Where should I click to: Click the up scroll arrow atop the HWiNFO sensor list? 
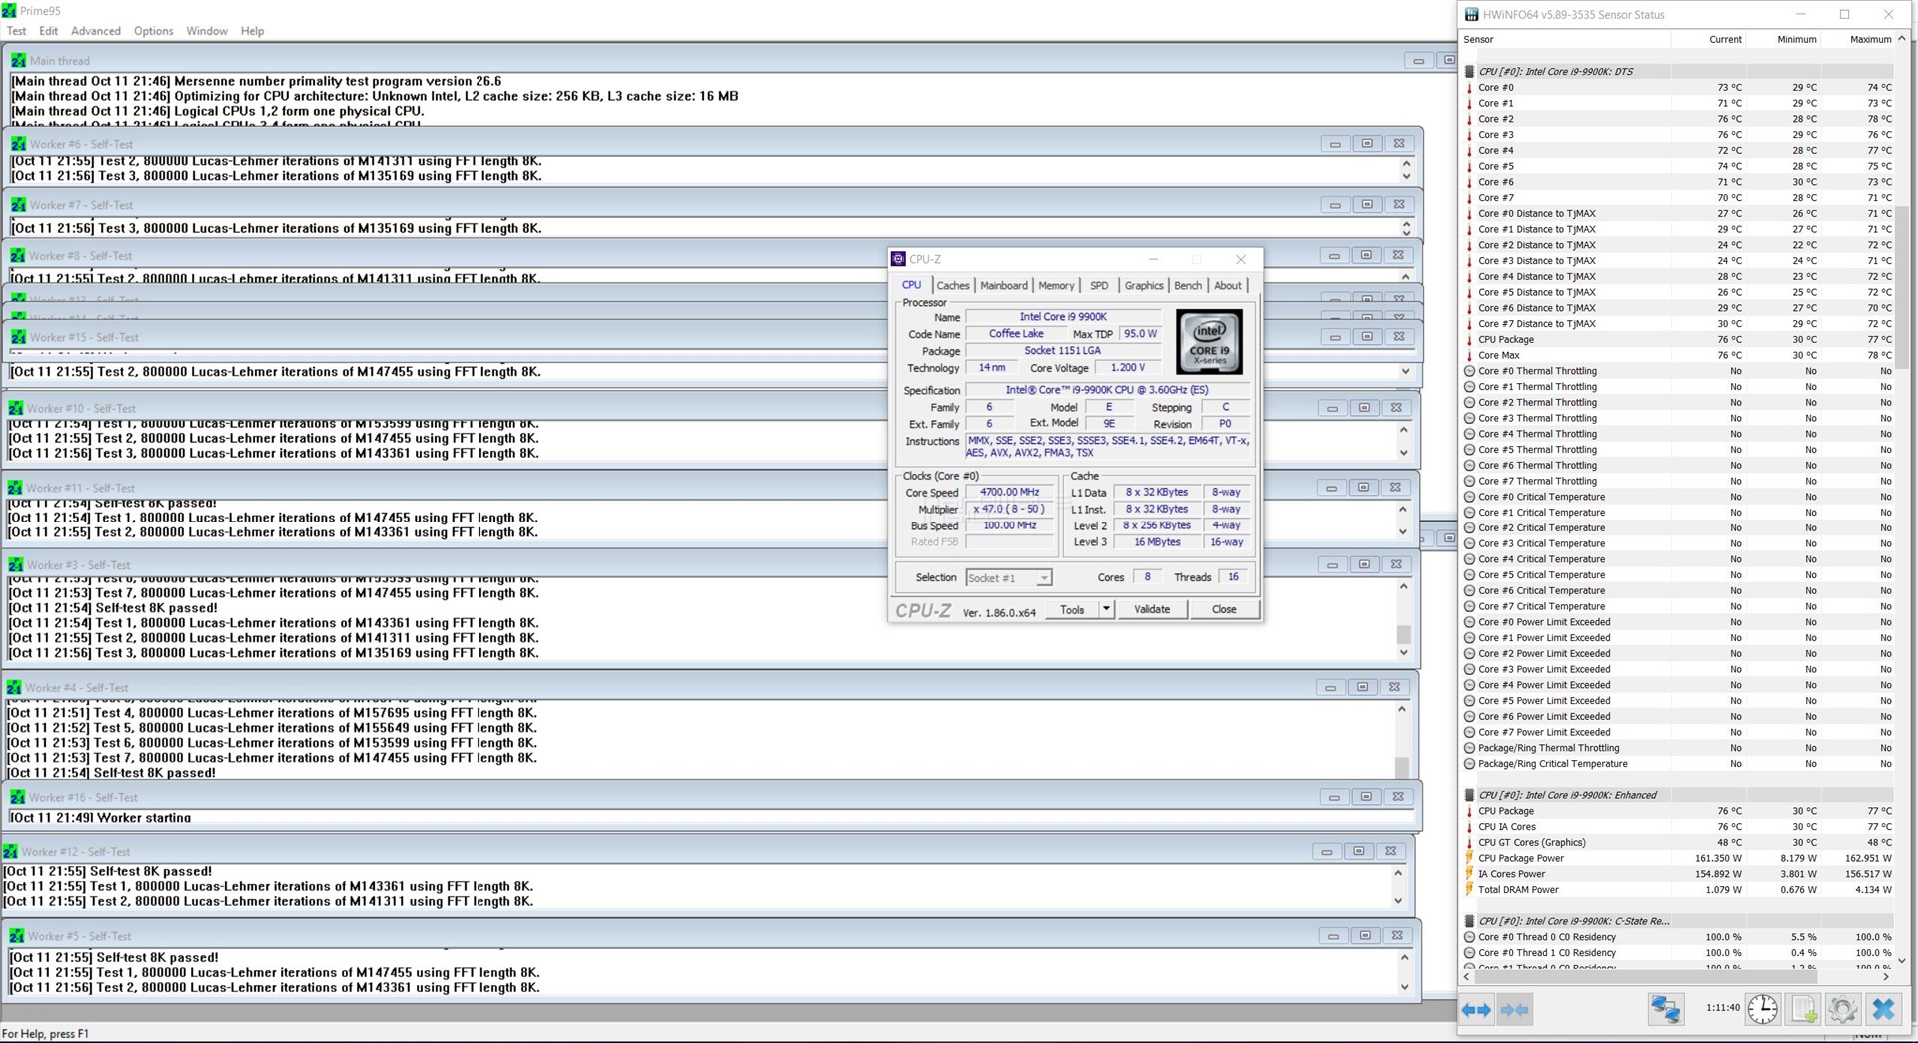tap(1902, 39)
